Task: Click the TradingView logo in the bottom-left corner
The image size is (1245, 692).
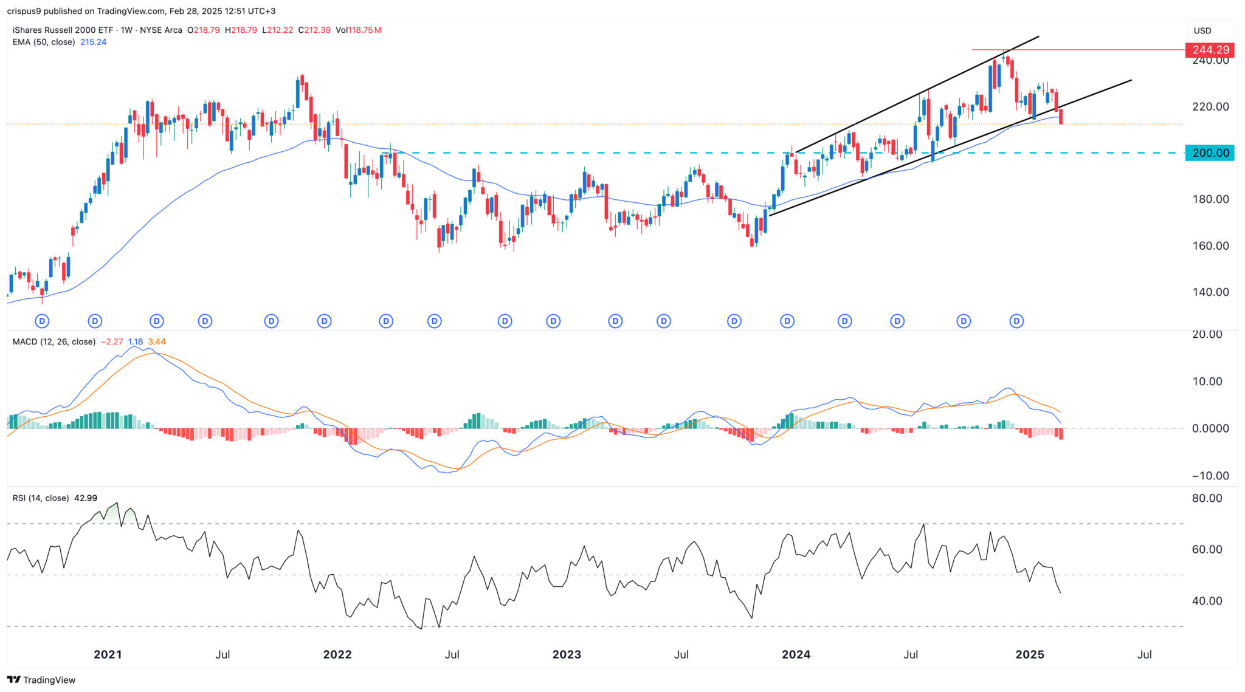Action: click(40, 680)
